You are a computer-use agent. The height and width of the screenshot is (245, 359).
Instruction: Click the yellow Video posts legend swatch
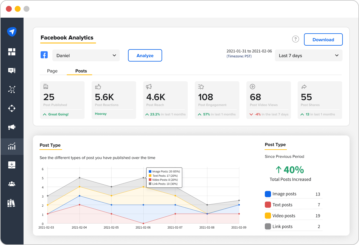point(268,216)
